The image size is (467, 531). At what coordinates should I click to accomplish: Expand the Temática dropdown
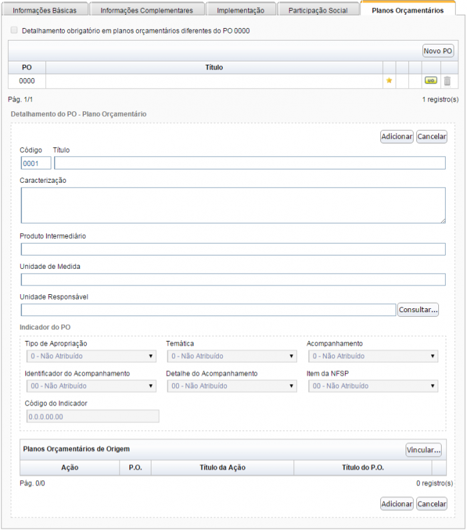click(231, 356)
